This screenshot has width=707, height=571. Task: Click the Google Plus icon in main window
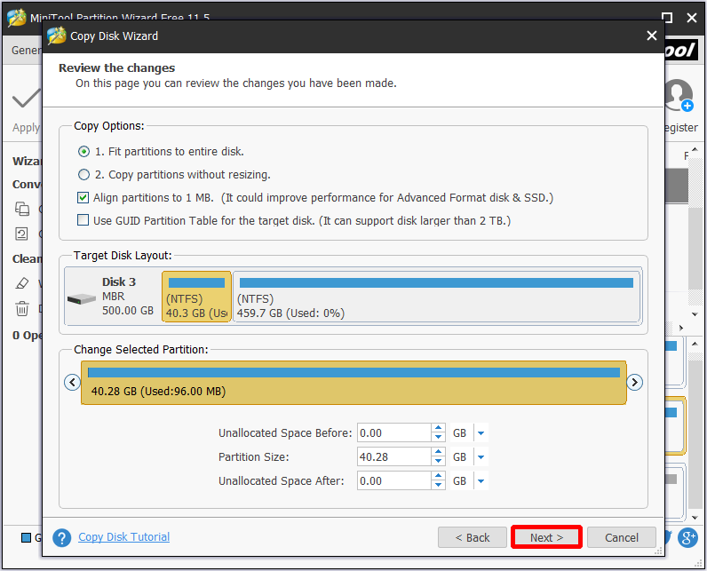[x=688, y=537]
